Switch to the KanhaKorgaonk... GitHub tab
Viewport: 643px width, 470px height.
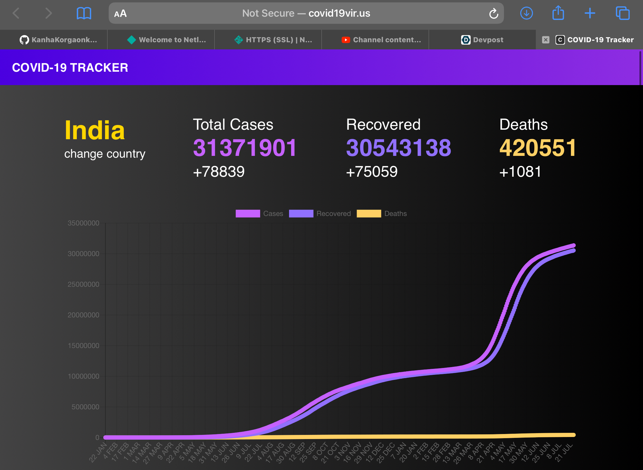coord(58,40)
